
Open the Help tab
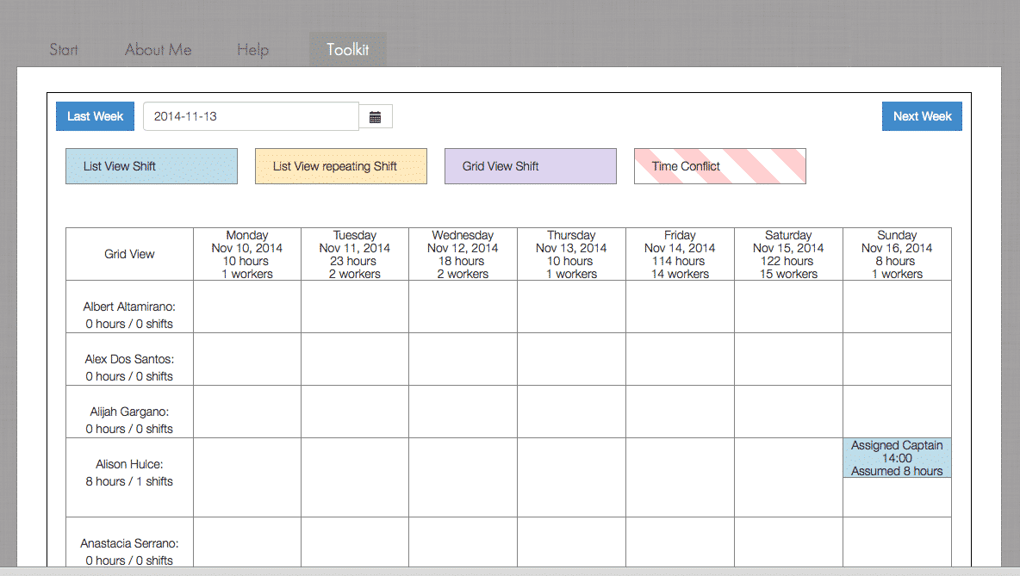tap(252, 50)
